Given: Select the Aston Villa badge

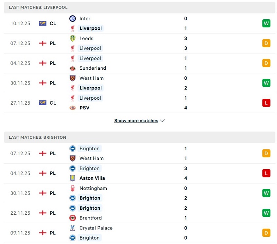Looking at the screenshot, I should (x=73, y=178).
